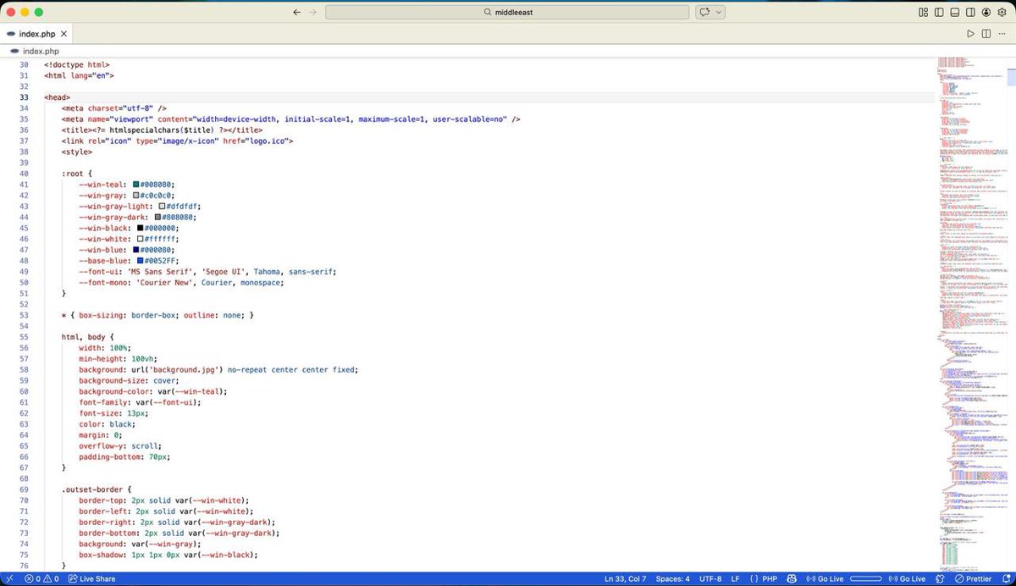The height and width of the screenshot is (586, 1016).
Task: Click 'overflow-y: scroll' declaration
Action: pyautogui.click(x=120, y=446)
